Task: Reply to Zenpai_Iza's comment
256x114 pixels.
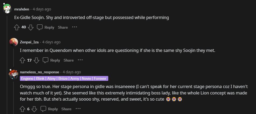Action: (x=52, y=60)
